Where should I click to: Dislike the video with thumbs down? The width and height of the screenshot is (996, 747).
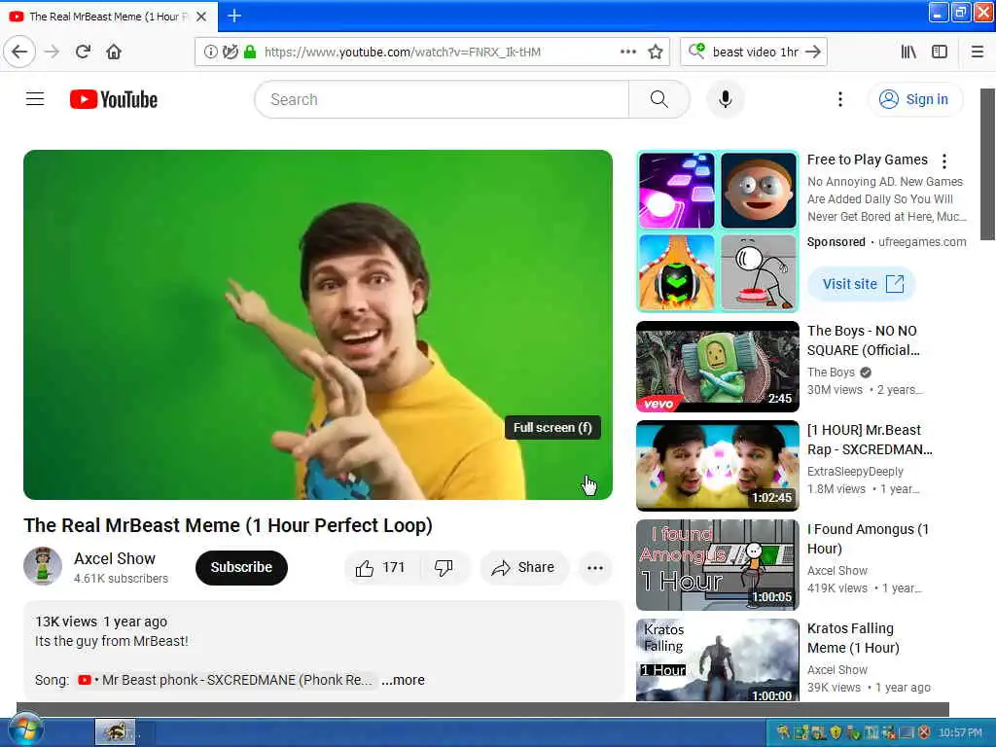444,567
